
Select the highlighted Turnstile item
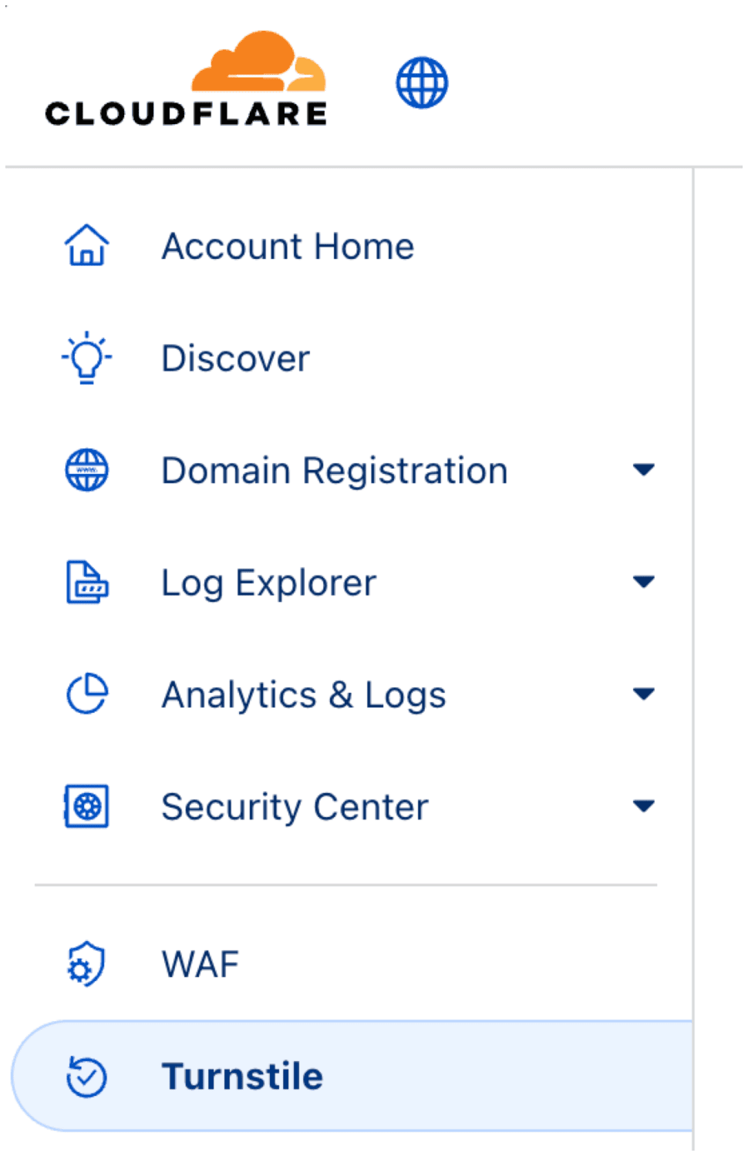click(x=352, y=1076)
